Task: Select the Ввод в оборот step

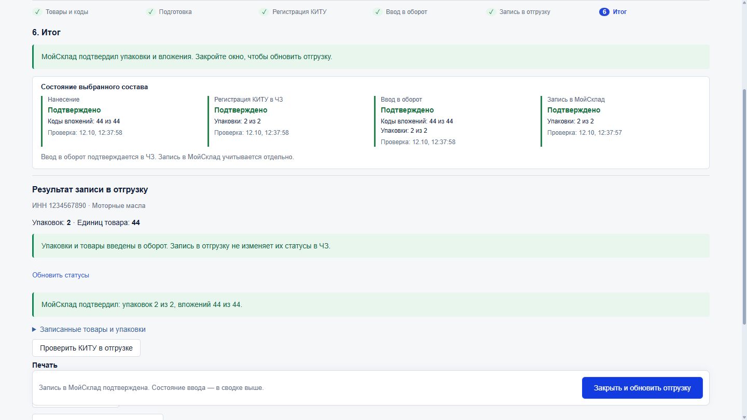Action: click(407, 12)
